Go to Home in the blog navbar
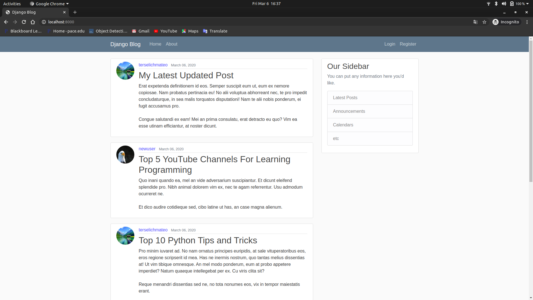This screenshot has height=300, width=533. [155, 44]
